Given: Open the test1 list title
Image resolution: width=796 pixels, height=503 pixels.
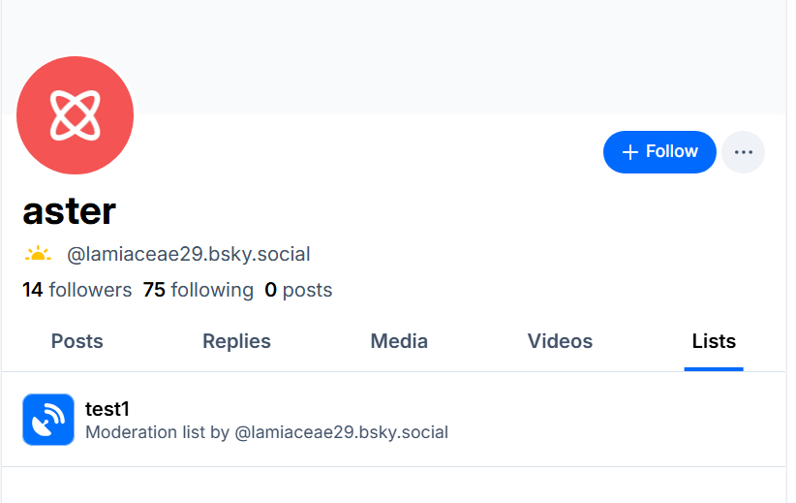Looking at the screenshot, I should click(x=107, y=409).
